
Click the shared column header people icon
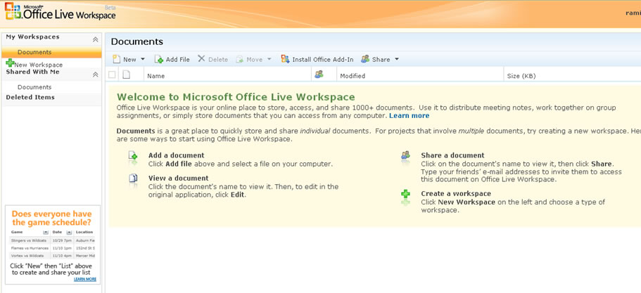pyautogui.click(x=319, y=74)
